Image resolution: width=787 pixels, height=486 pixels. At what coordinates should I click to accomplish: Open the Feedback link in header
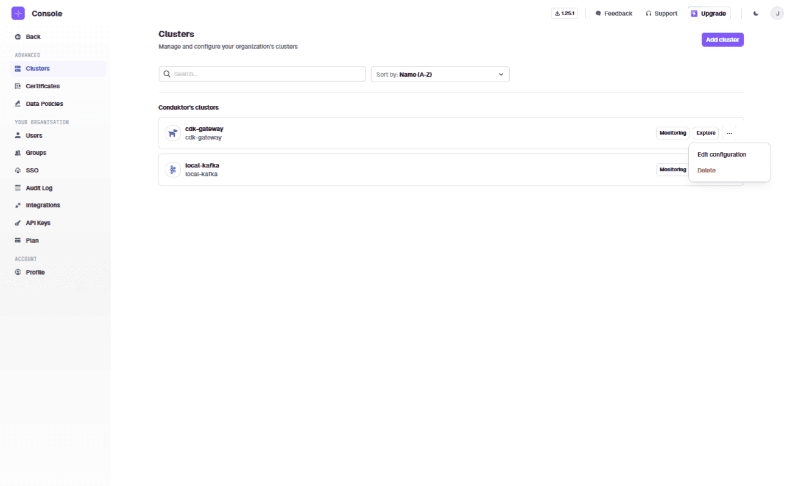tap(613, 13)
